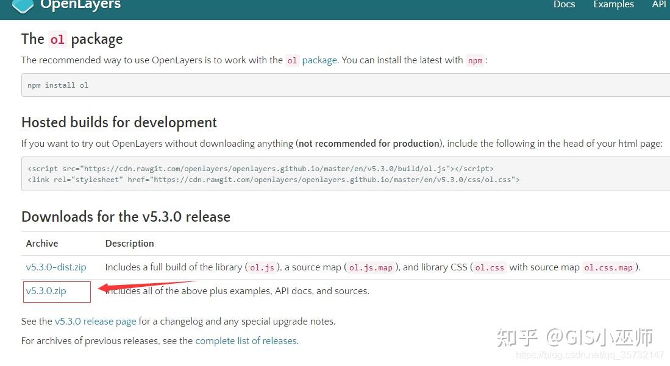Click the script src ol.js code line
670x366 pixels.
(x=260, y=169)
